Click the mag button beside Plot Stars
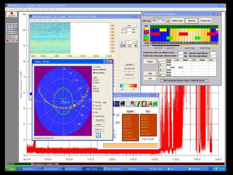The height and width of the screenshot is (175, 233). coord(105,102)
